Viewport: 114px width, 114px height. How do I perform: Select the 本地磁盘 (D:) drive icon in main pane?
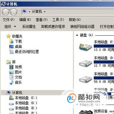pos(85,63)
